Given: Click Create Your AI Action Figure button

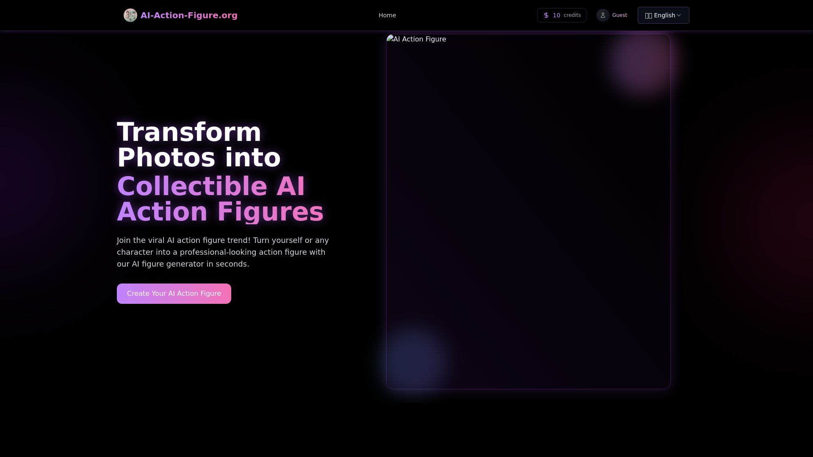Looking at the screenshot, I should [174, 293].
